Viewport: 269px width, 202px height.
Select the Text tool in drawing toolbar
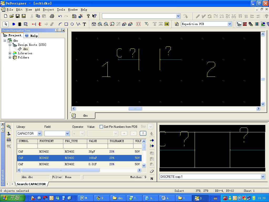pos(84,24)
